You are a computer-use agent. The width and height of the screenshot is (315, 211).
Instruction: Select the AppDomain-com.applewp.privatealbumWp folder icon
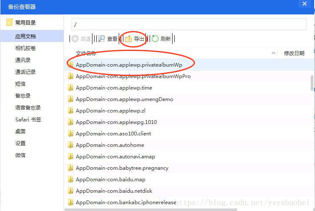tap(71, 65)
